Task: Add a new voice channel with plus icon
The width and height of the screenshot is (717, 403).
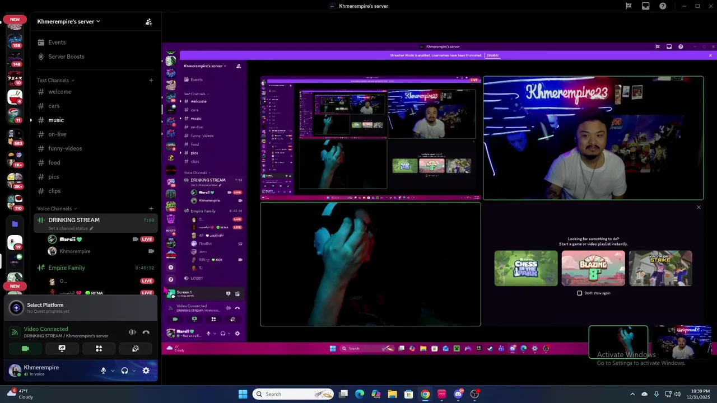Action: coord(151,209)
